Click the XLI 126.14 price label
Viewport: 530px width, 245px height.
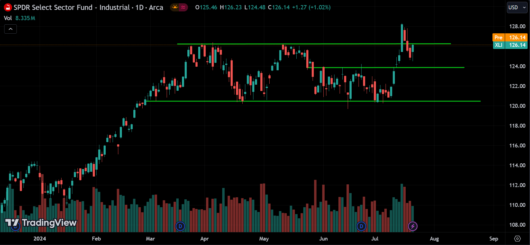coord(510,45)
